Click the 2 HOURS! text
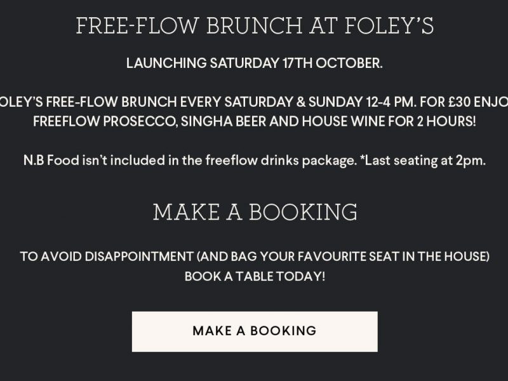 click(446, 121)
